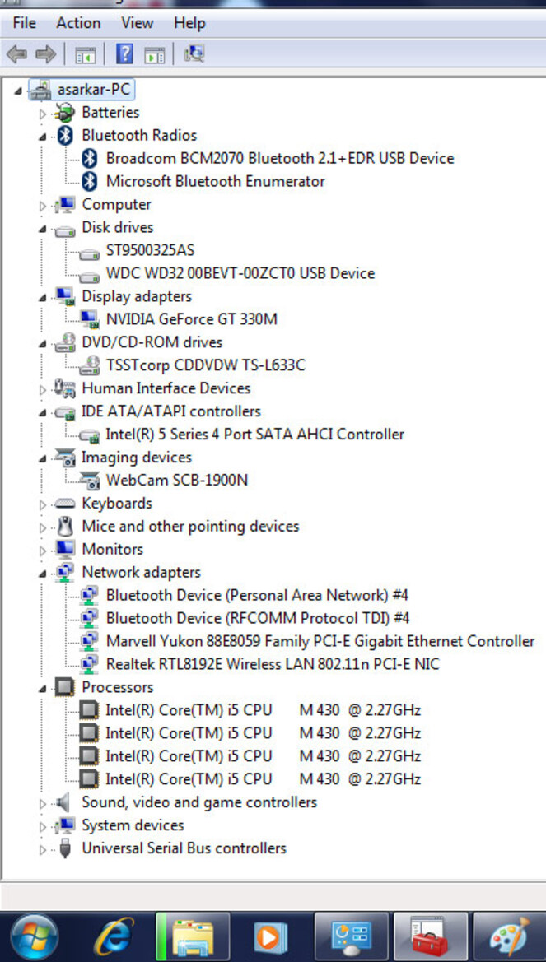
Task: Open the toolbox program on taskbar
Action: coord(430,937)
